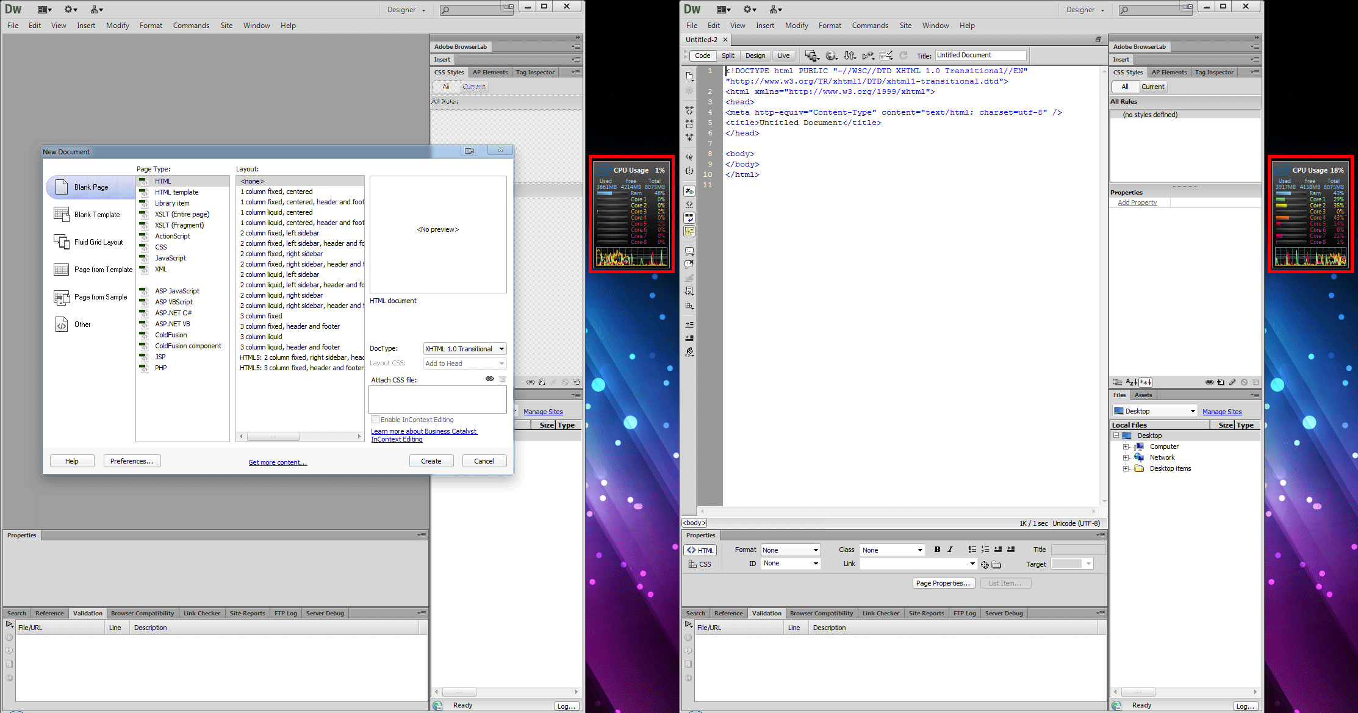
Task: Click Balance Braces icon in coding toolbar
Action: coord(689,171)
